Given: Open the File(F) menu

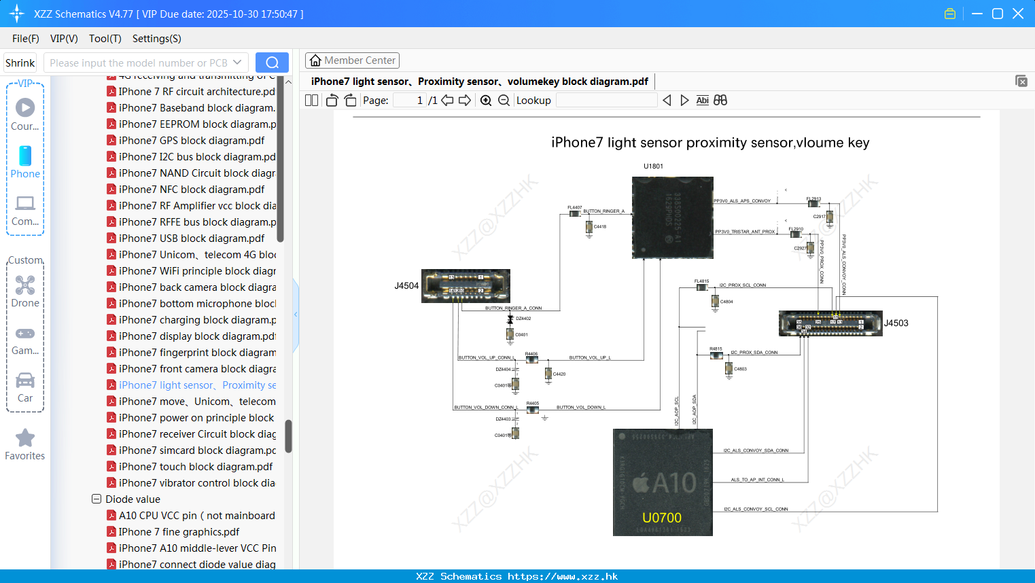Looking at the screenshot, I should (x=26, y=39).
